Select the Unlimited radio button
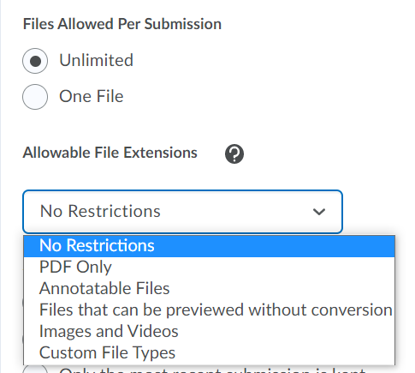415x373 pixels. 35,61
